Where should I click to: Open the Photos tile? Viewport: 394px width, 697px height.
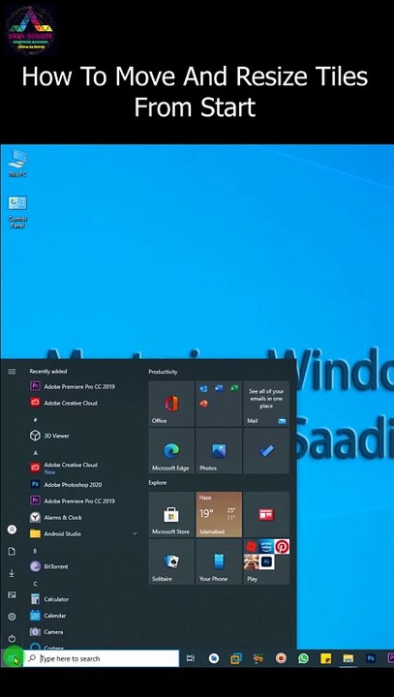pyautogui.click(x=219, y=451)
